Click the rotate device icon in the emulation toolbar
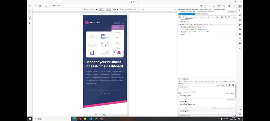The image size is (270, 121). tap(143, 10)
